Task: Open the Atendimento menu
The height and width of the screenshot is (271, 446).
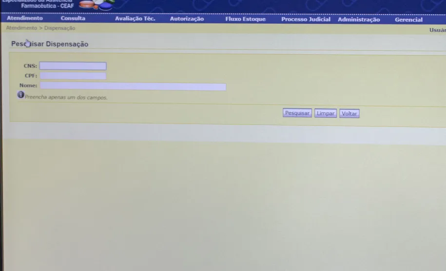Action: (x=25, y=18)
